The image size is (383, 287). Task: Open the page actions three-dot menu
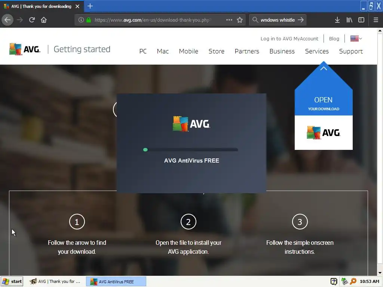pyautogui.click(x=229, y=20)
